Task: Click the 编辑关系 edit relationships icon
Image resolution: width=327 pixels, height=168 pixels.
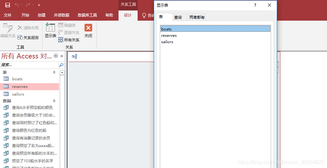Action: coord(8,28)
